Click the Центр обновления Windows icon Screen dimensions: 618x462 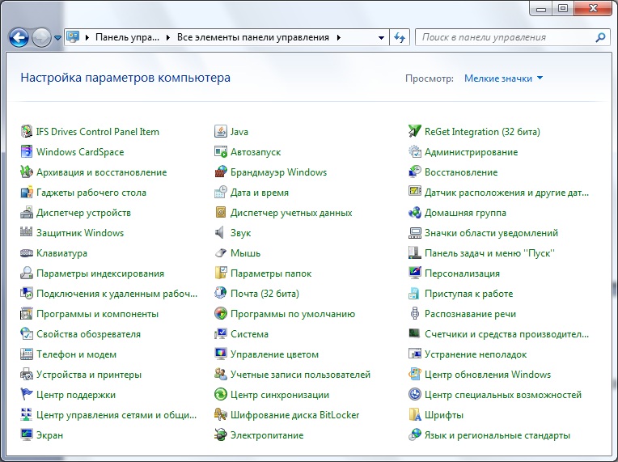(415, 374)
